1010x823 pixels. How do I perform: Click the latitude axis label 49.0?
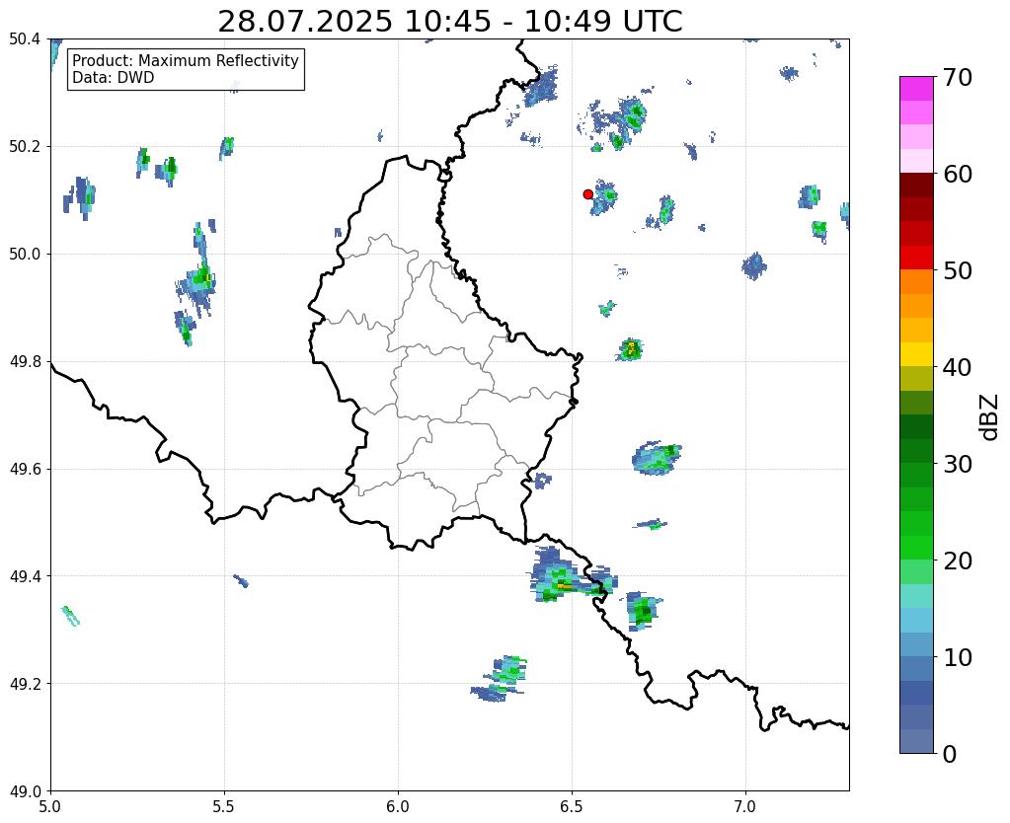point(25,791)
